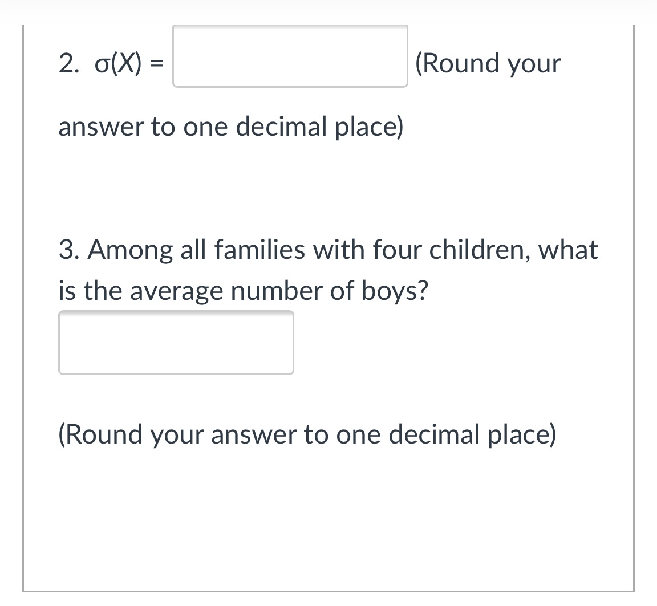Click the σ(X) answer input field

290,56
